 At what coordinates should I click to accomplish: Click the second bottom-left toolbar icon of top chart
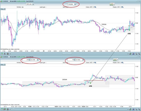pyautogui.click(x=5, y=54)
